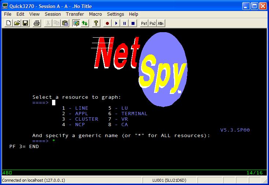The image size is (269, 185).
Task: Click the '1 - LINE' option text
Action: coord(75,108)
